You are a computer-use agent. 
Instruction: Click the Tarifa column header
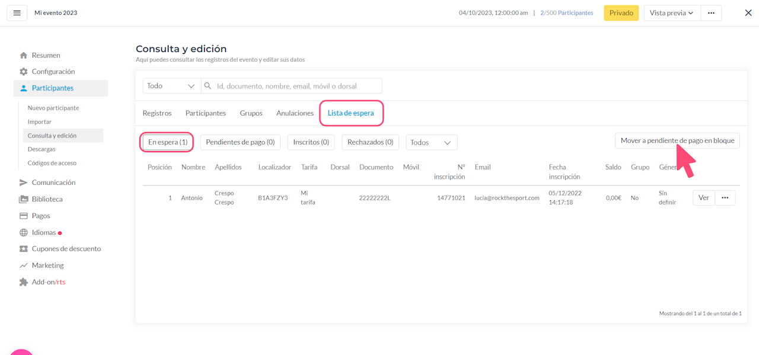309,167
